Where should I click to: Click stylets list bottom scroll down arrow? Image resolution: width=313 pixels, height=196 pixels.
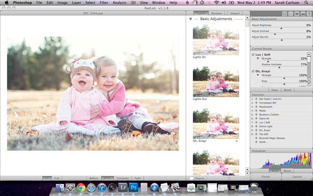247,173
